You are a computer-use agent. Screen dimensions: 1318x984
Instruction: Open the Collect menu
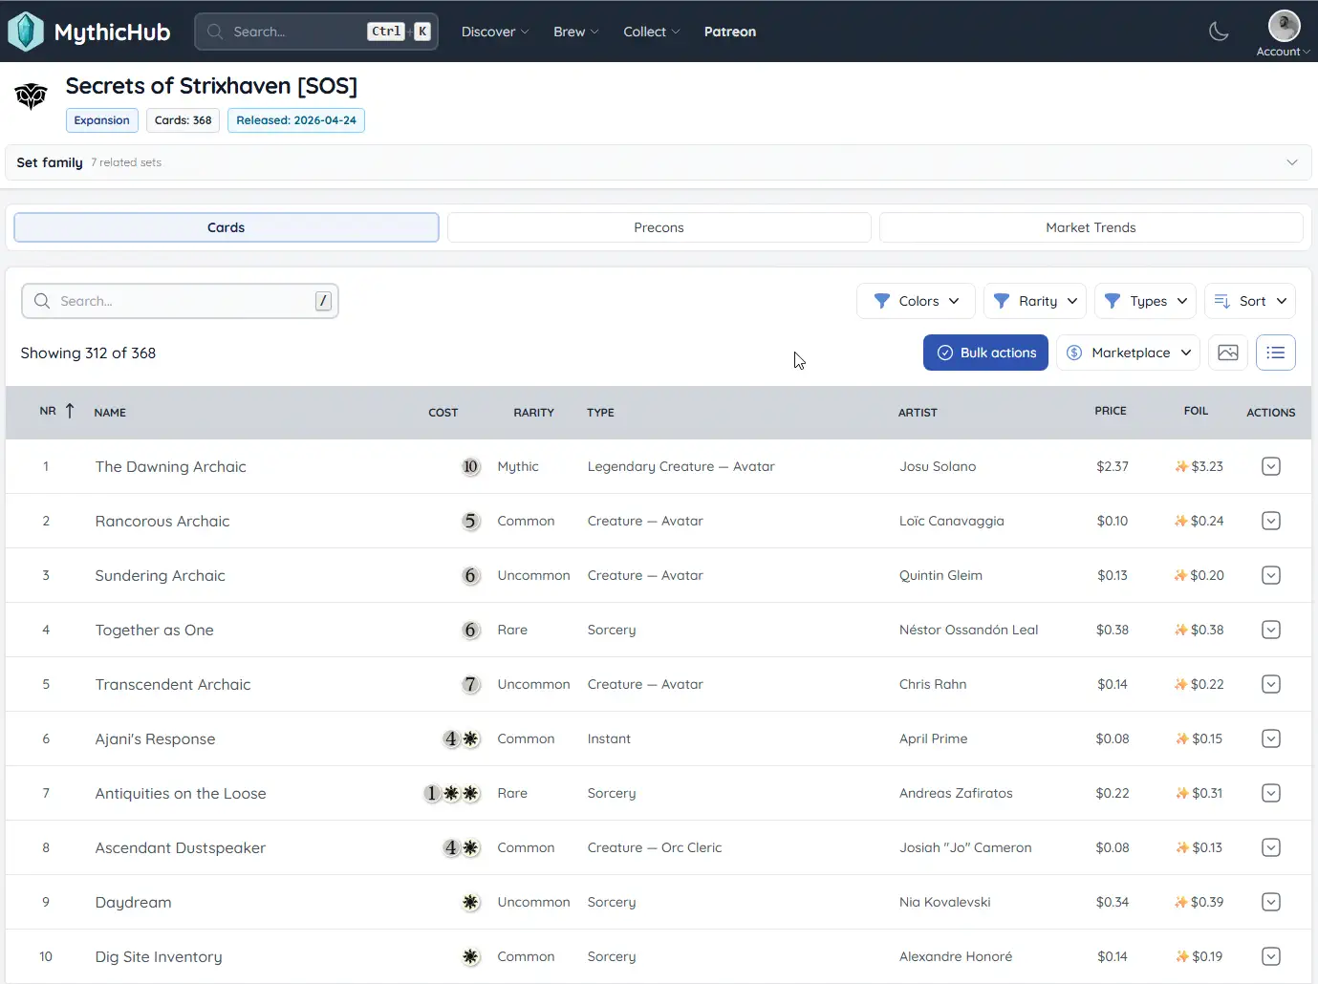point(652,32)
